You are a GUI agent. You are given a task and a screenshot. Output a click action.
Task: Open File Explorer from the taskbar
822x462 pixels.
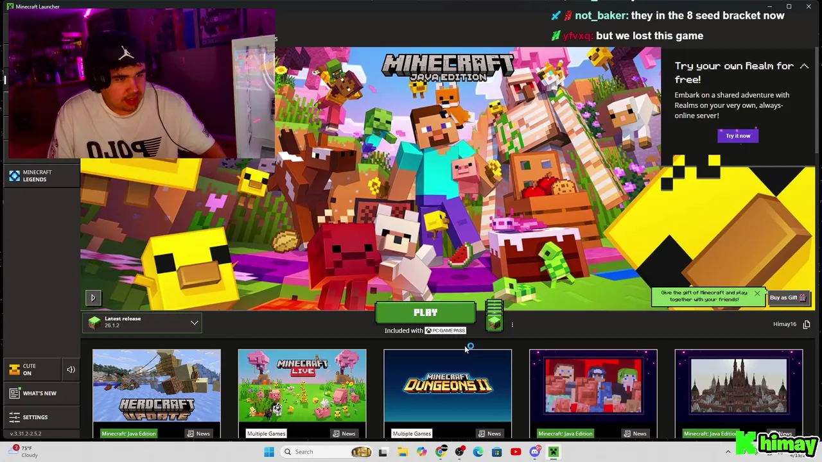(402, 452)
